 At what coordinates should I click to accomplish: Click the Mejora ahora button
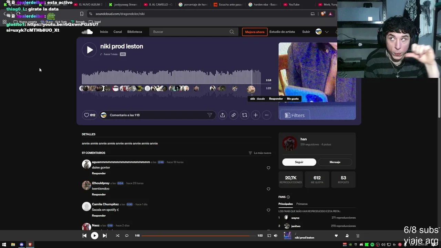255,32
